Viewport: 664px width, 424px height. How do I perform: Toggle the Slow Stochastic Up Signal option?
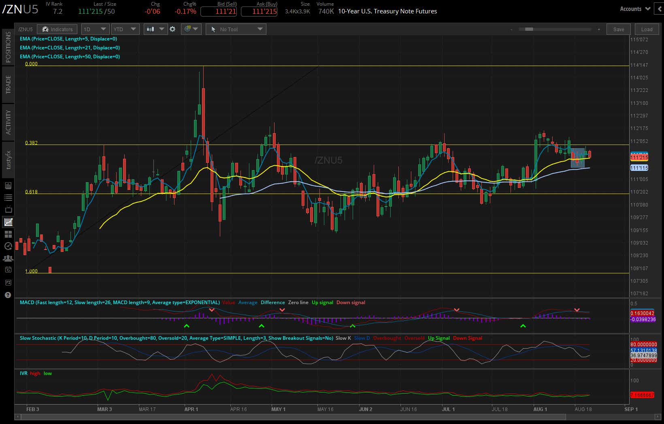pos(439,338)
